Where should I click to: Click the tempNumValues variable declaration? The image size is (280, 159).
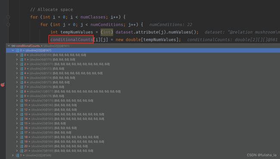[x=77, y=32]
